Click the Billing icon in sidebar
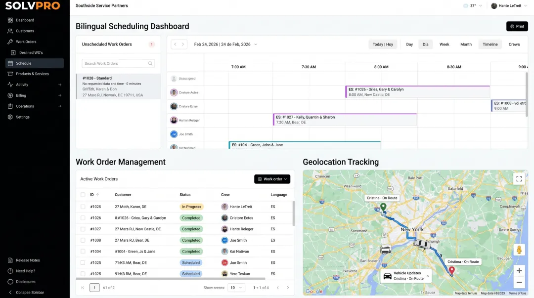Screen dimensions: 534x298 pyautogui.click(x=10, y=95)
